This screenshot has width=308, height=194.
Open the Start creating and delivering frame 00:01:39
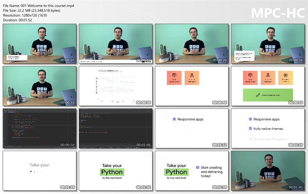coord(192,171)
